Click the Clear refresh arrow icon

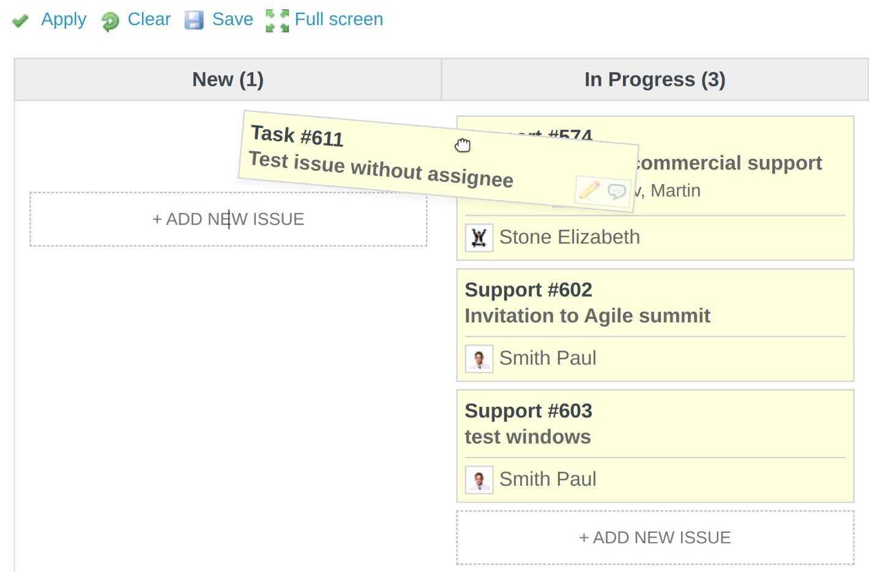[x=110, y=20]
